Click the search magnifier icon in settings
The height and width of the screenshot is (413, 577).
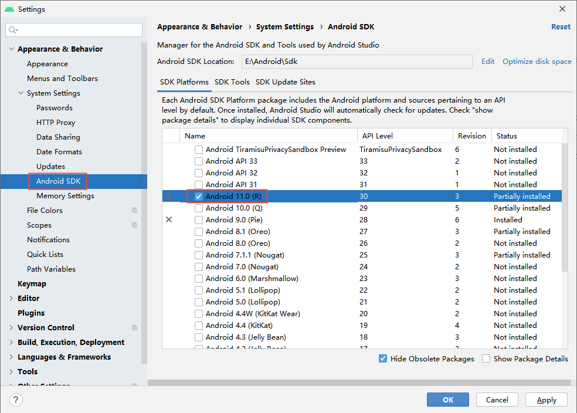point(13,30)
